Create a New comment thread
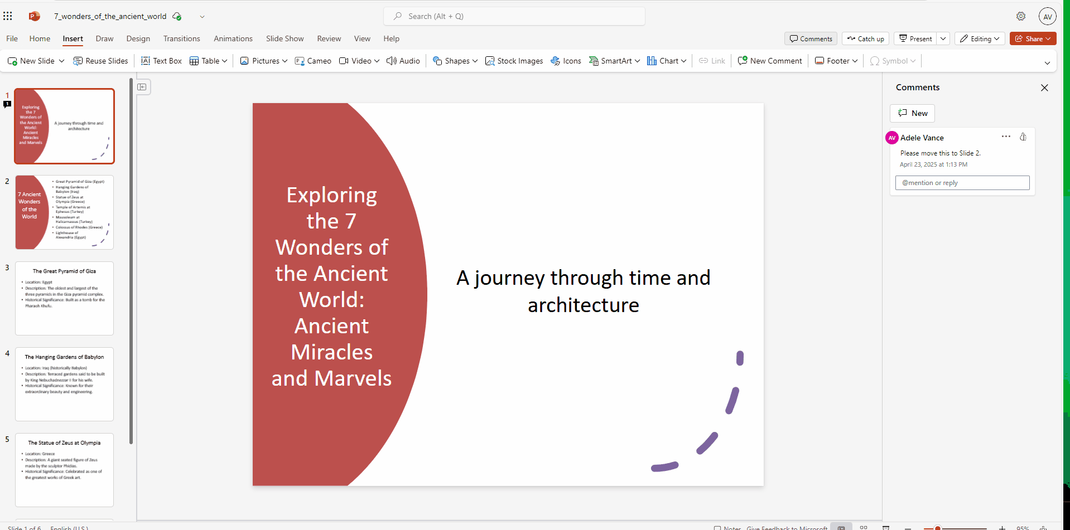Screen dimensions: 1070x530 click(x=912, y=113)
